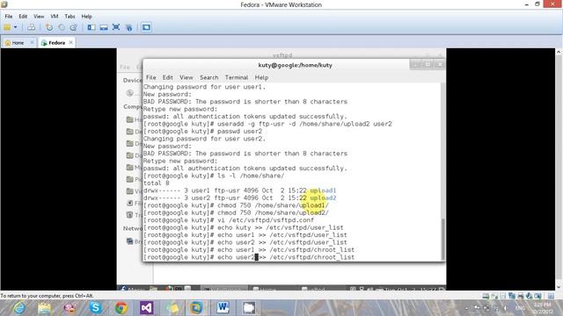Open File Explorer from Windows taskbar
Viewport: 563px width, 316px height.
45,308
